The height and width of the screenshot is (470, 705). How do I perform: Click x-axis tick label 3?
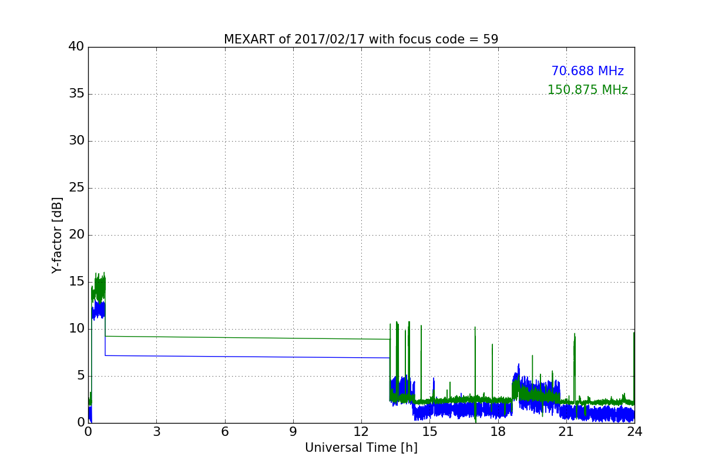(x=156, y=431)
